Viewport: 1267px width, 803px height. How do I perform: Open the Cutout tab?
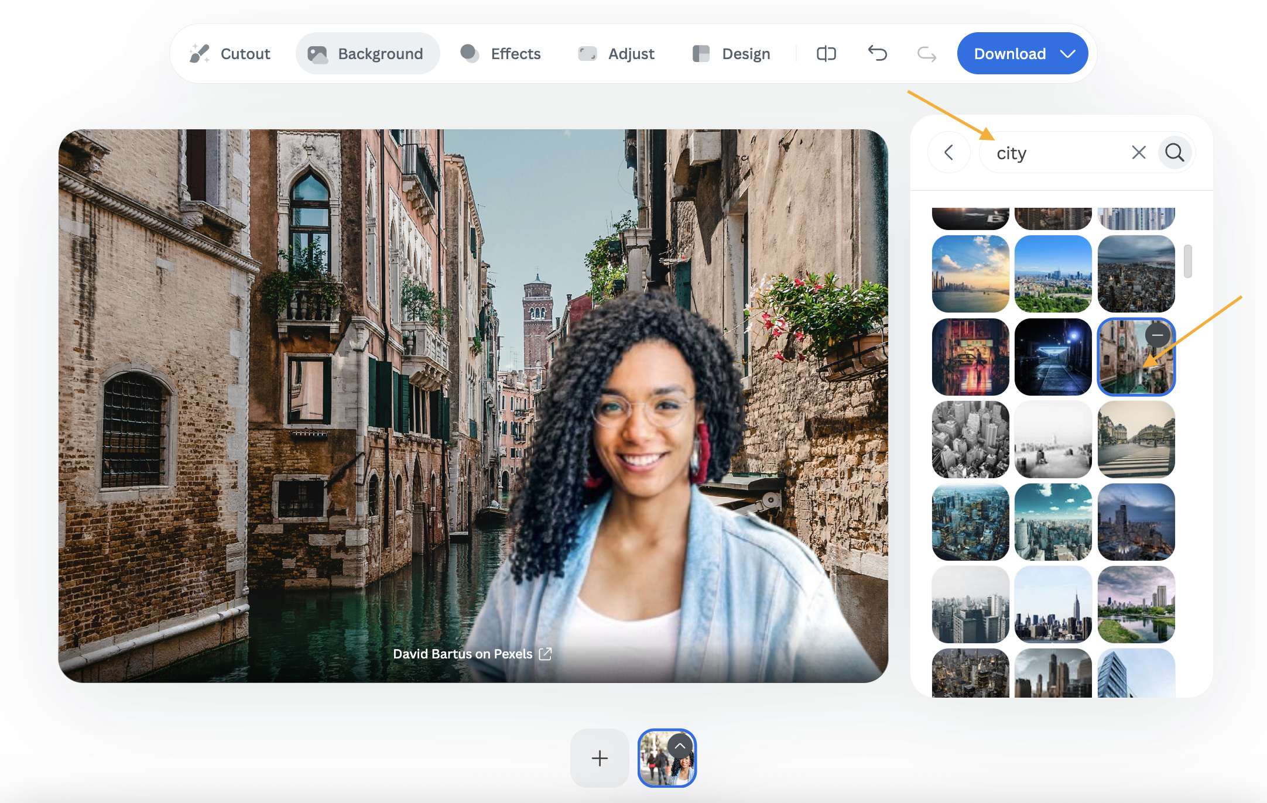tap(230, 54)
